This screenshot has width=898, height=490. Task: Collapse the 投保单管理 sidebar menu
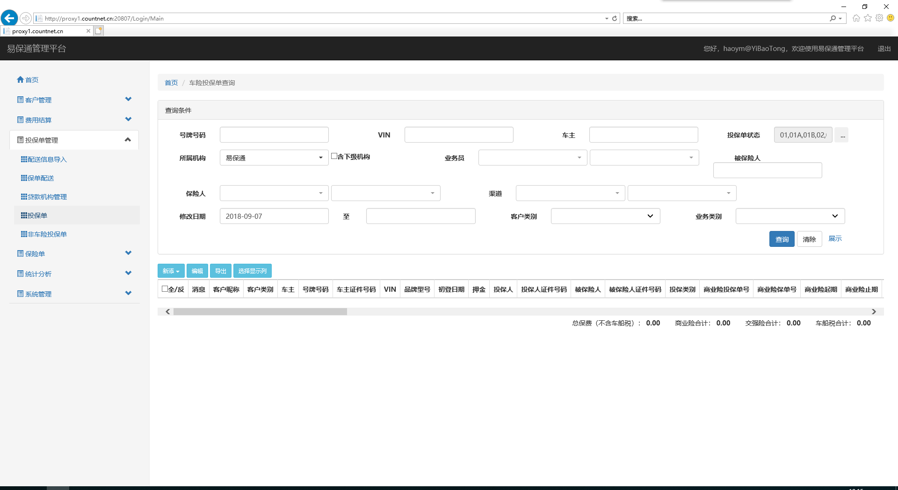(75, 140)
